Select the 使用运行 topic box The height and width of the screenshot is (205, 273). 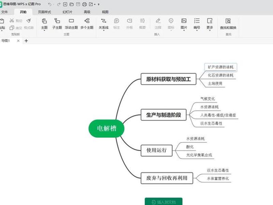pos(157,150)
